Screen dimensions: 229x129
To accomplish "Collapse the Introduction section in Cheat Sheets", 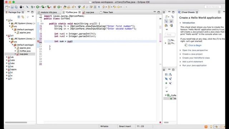I will [x=180, y=23].
